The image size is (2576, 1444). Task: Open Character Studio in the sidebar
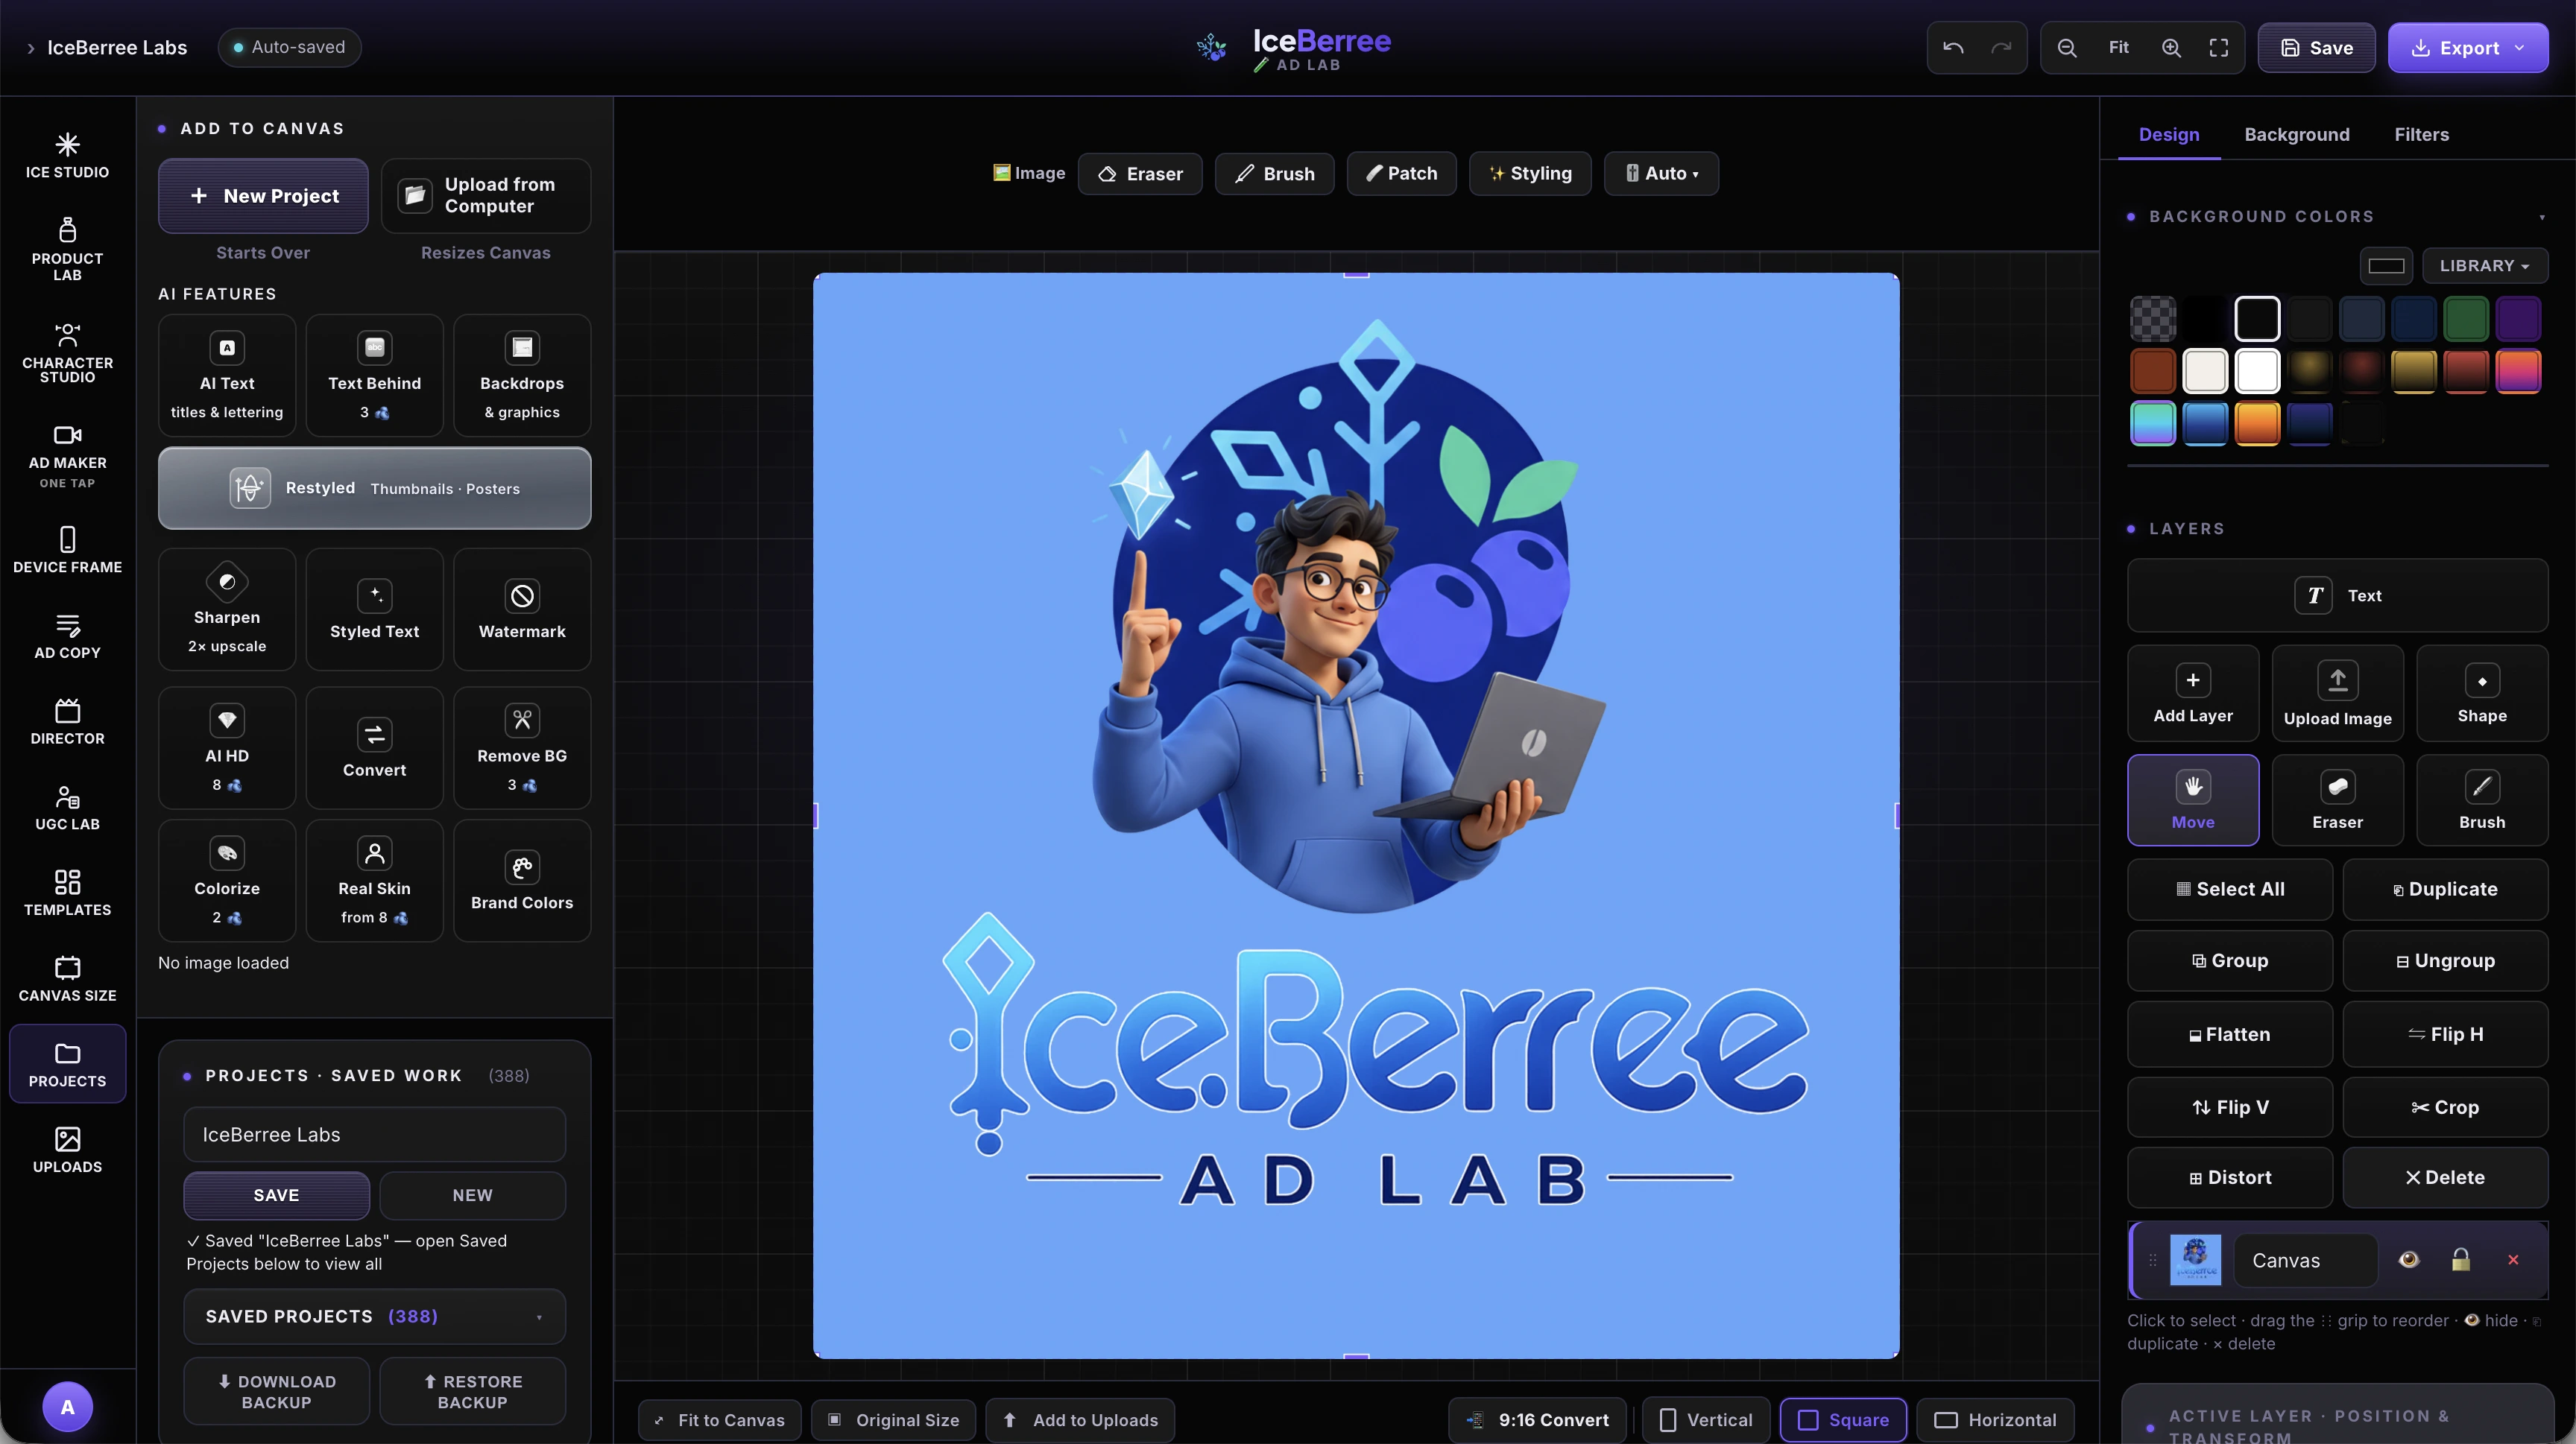click(67, 352)
